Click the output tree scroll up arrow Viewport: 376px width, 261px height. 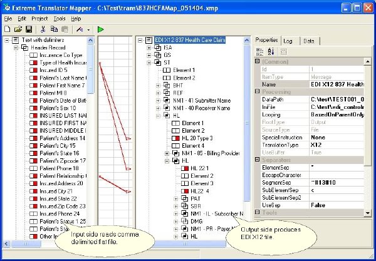[247, 41]
